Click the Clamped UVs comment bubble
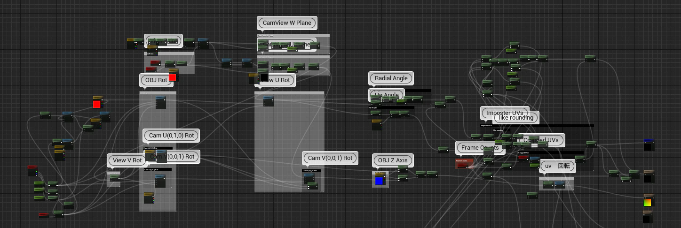The image size is (681, 228). coord(541,140)
